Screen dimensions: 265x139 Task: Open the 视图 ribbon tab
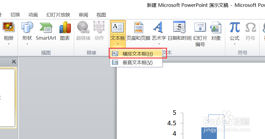(101, 15)
